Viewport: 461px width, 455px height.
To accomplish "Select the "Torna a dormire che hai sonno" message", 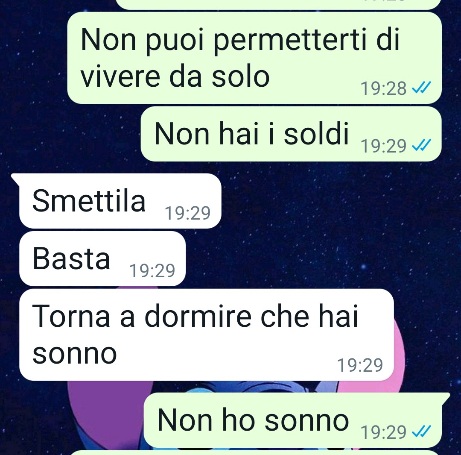I will click(207, 335).
